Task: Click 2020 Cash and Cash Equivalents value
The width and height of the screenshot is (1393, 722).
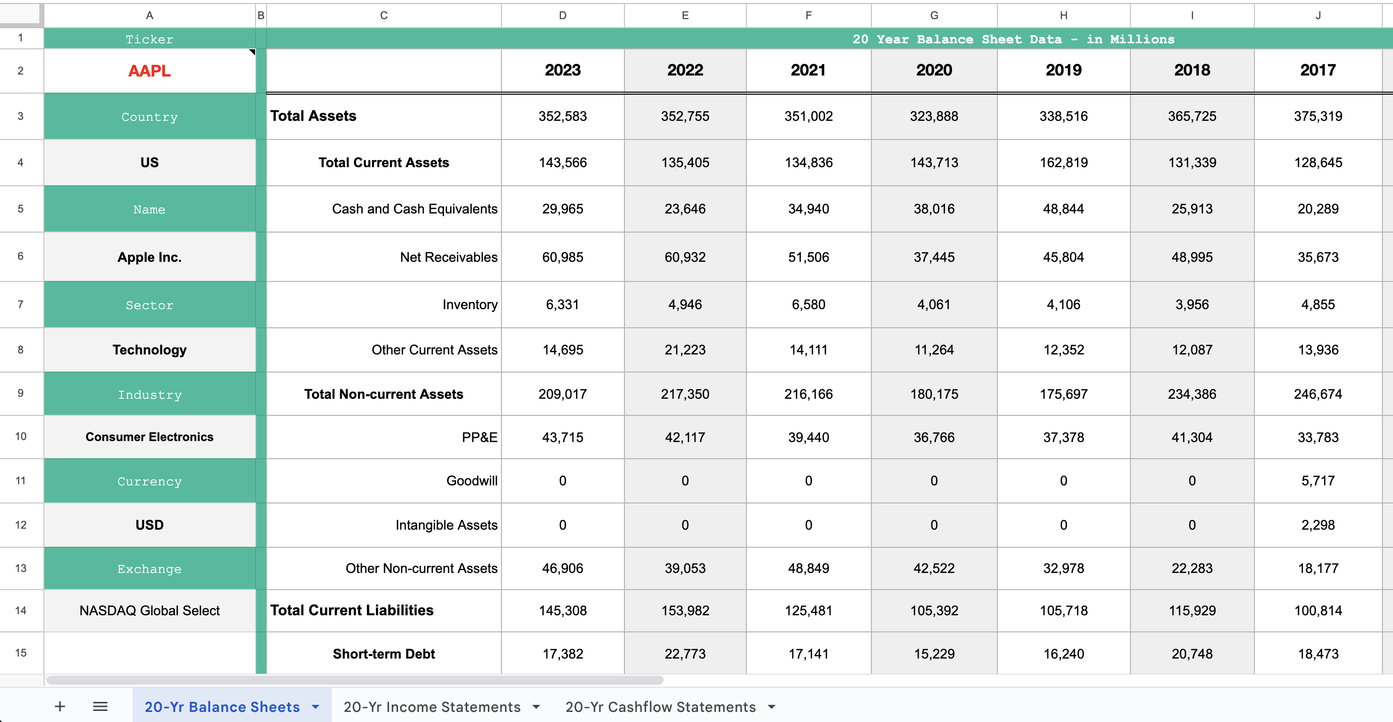Action: [934, 208]
